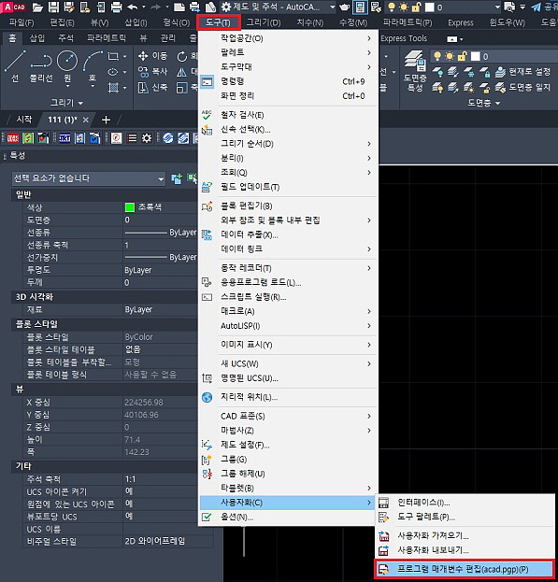Click Match Layer (도면층 일치) icon
The image size is (558, 582).
[x=523, y=88]
